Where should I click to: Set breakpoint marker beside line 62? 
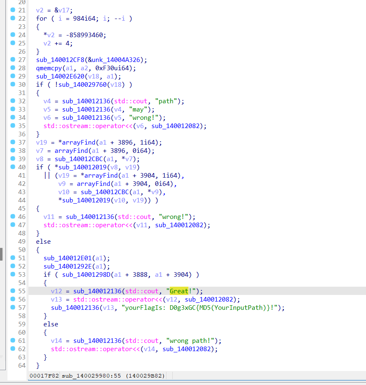click(13, 349)
